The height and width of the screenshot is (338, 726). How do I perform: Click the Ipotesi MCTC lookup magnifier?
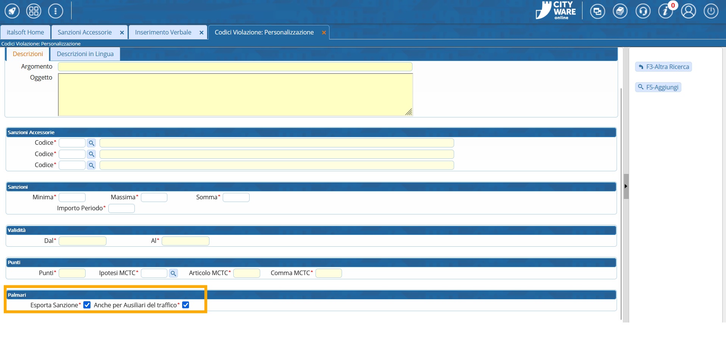click(173, 273)
